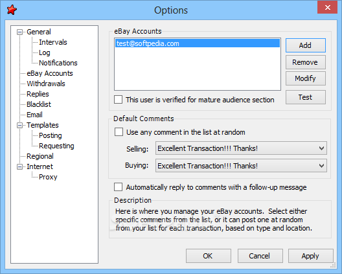Select Internet in the tree
342x274 pixels.
[x=40, y=166]
